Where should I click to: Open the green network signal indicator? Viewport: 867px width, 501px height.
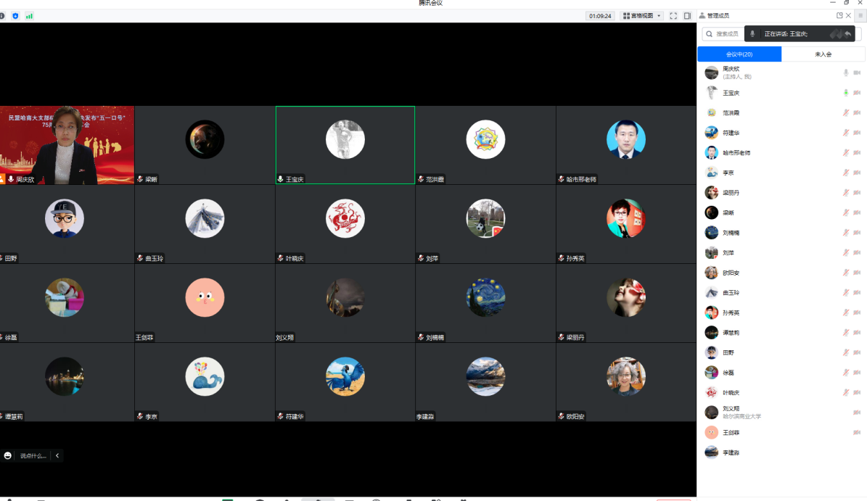click(x=29, y=15)
